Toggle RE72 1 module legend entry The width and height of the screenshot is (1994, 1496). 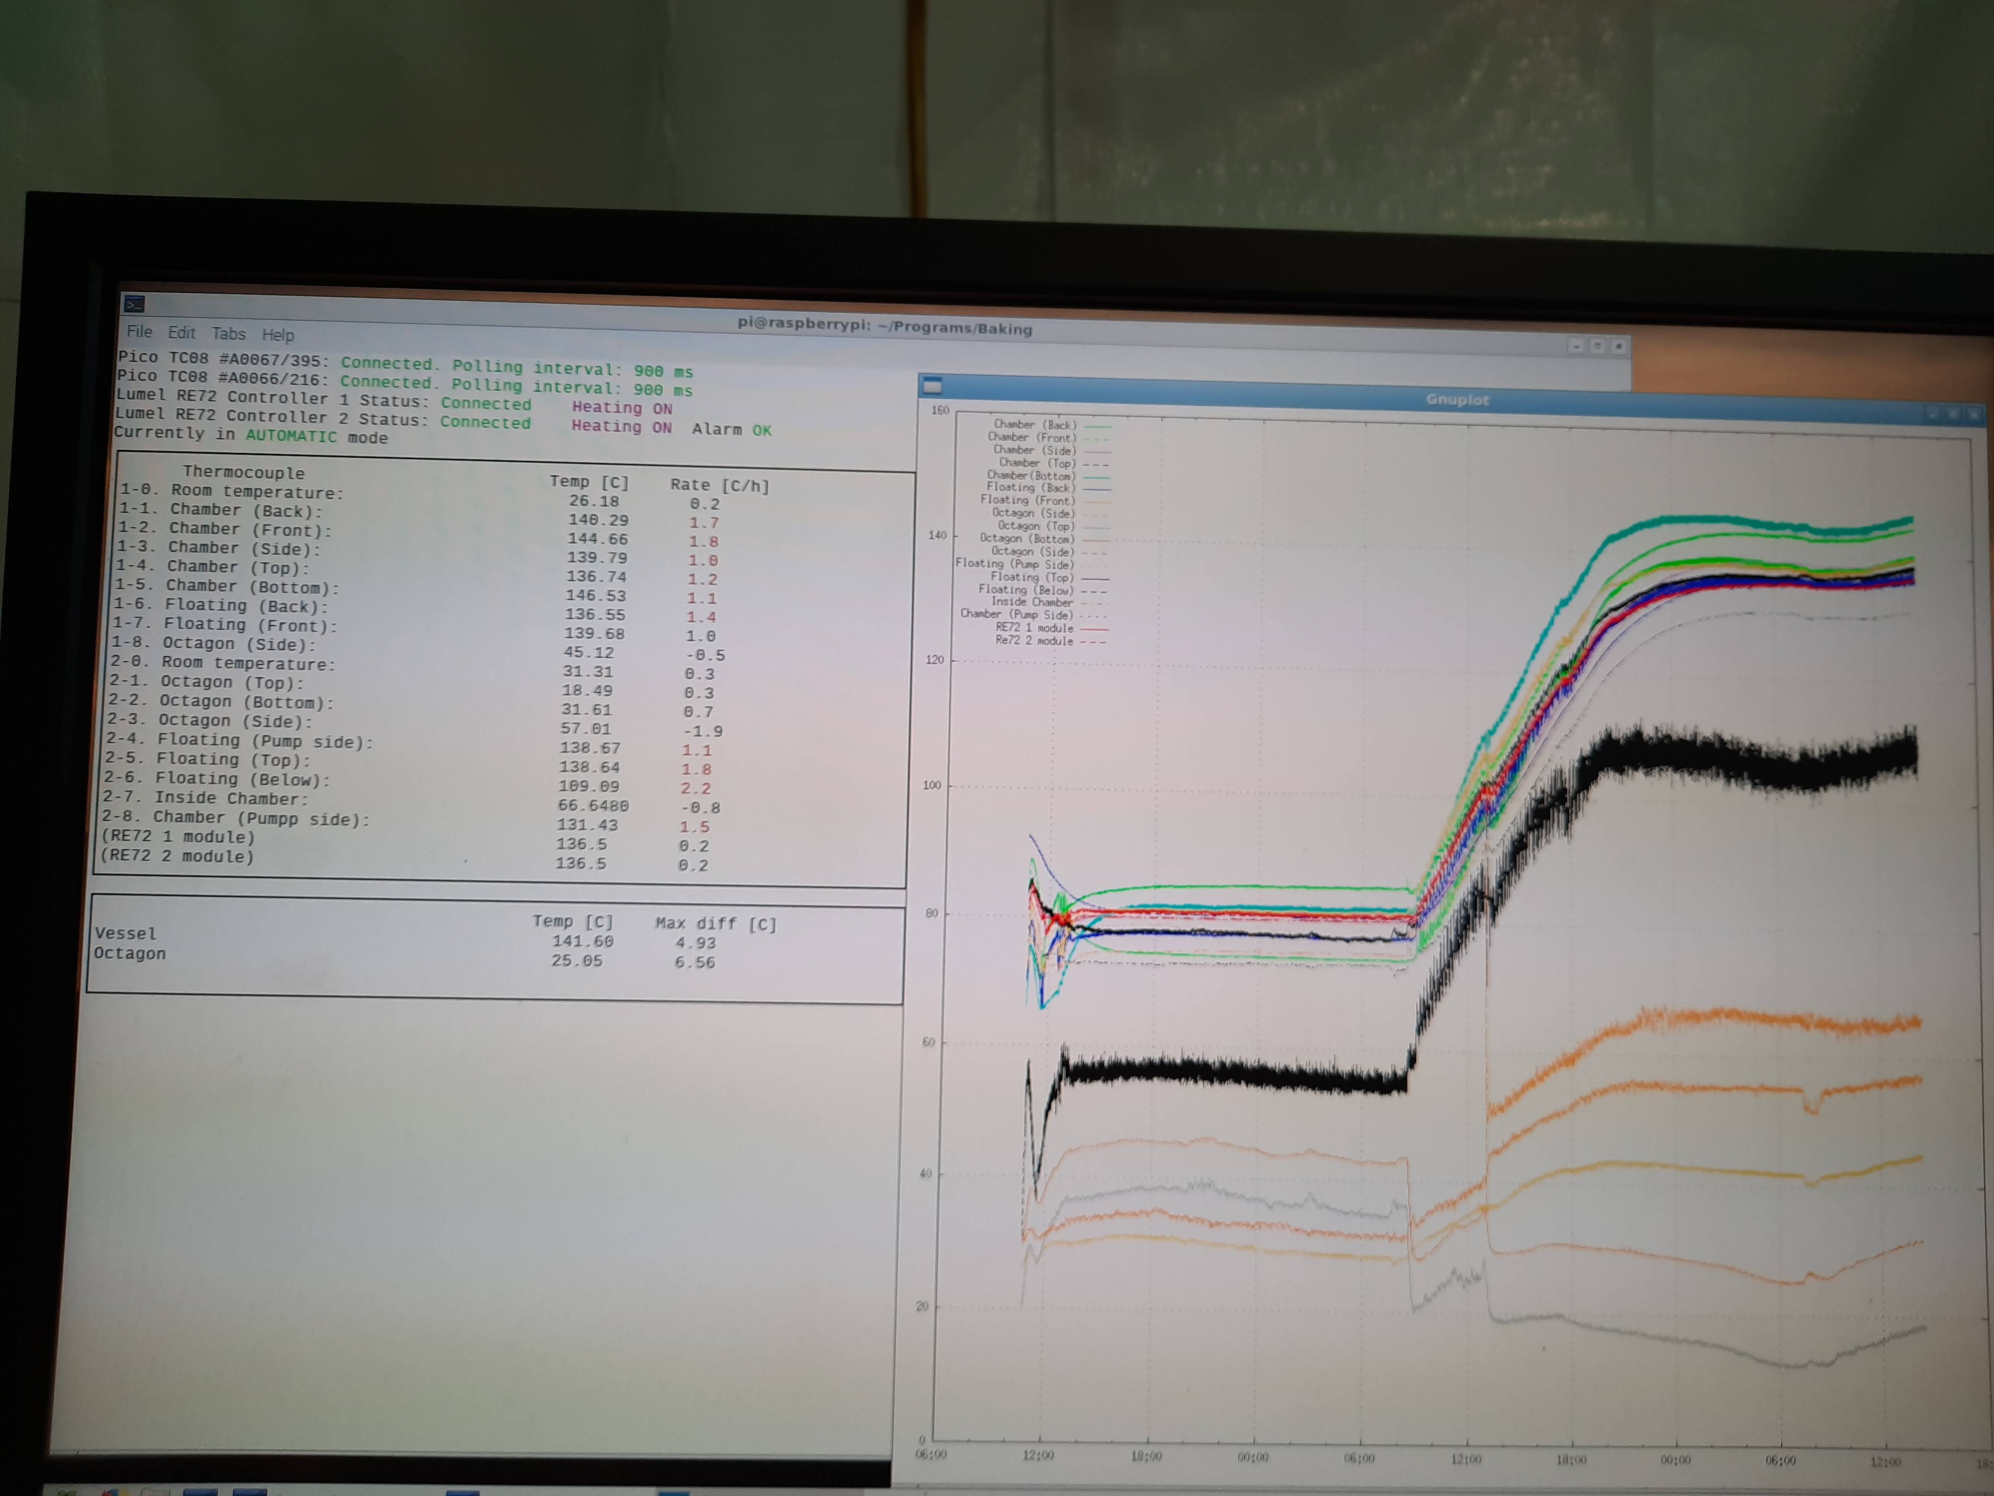[1034, 628]
